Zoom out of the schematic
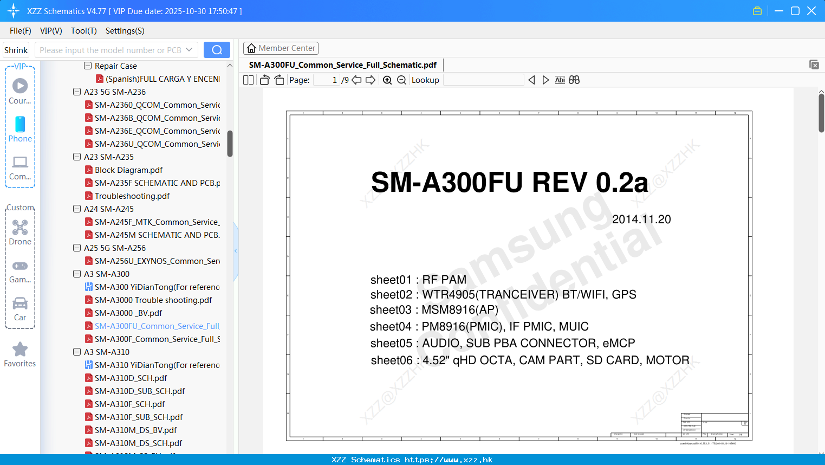The width and height of the screenshot is (825, 465). (401, 80)
